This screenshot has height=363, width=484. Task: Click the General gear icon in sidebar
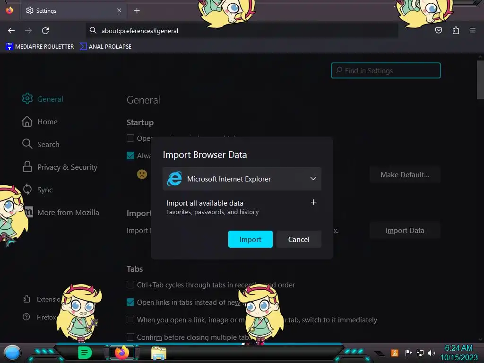click(27, 98)
